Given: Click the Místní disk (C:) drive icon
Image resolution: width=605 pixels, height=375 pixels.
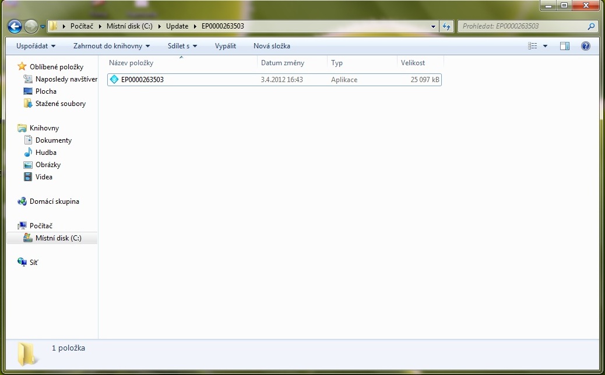Looking at the screenshot, I should point(28,238).
